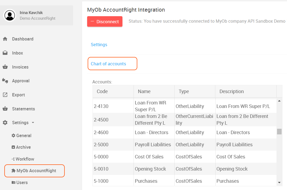The width and height of the screenshot is (287, 190).
Task: Open Users settings
Action: [22, 182]
